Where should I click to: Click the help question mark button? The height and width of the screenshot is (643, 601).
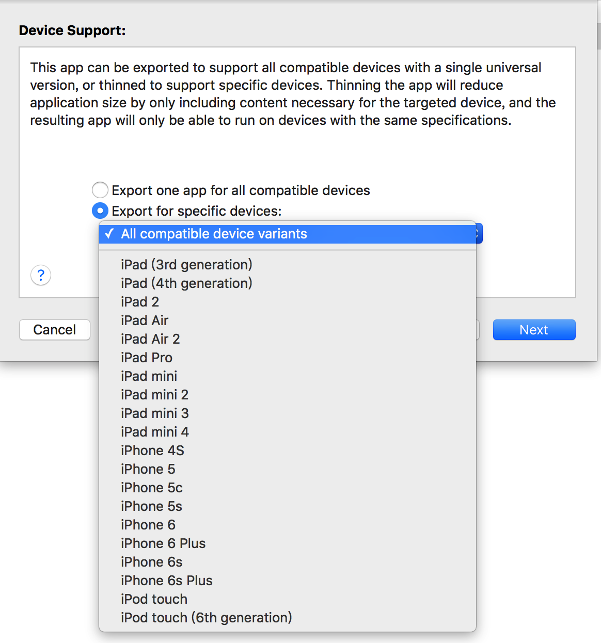tap(41, 275)
